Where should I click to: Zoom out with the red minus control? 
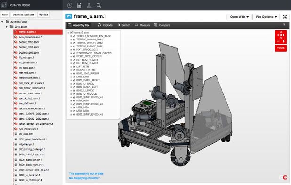click(x=278, y=41)
